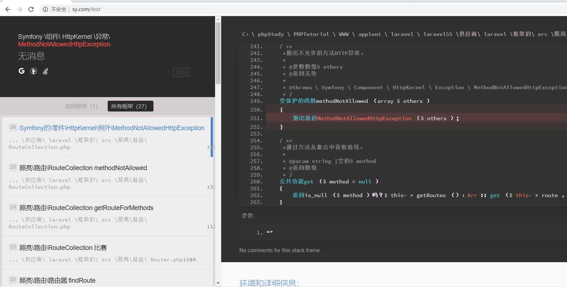This screenshot has width=567, height=287.
Task: Click the @throws line 247
Action: [x=425, y=87]
